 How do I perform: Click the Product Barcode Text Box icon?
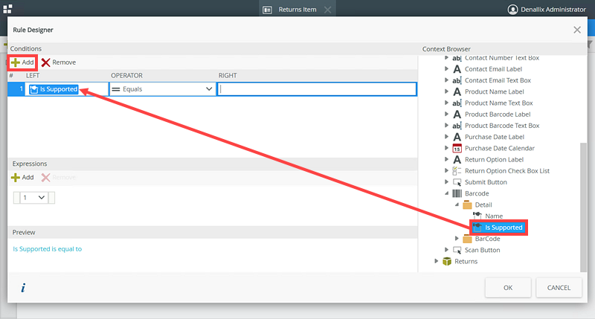[457, 126]
